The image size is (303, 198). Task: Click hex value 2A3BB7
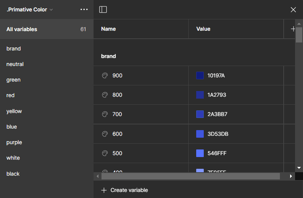(217, 114)
